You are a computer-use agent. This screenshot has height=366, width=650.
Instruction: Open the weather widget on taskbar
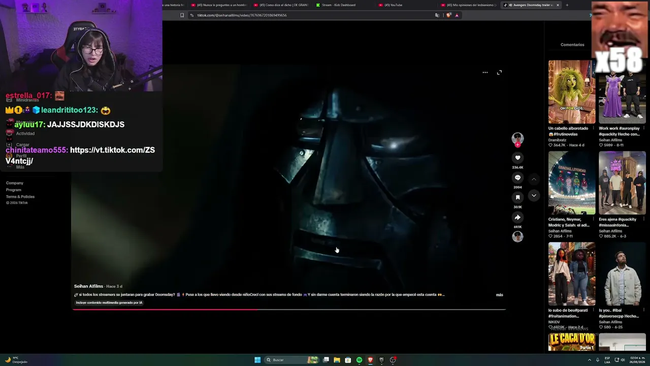[16, 360]
